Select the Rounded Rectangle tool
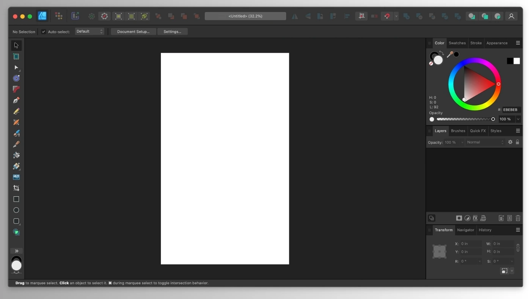 (x=16, y=221)
